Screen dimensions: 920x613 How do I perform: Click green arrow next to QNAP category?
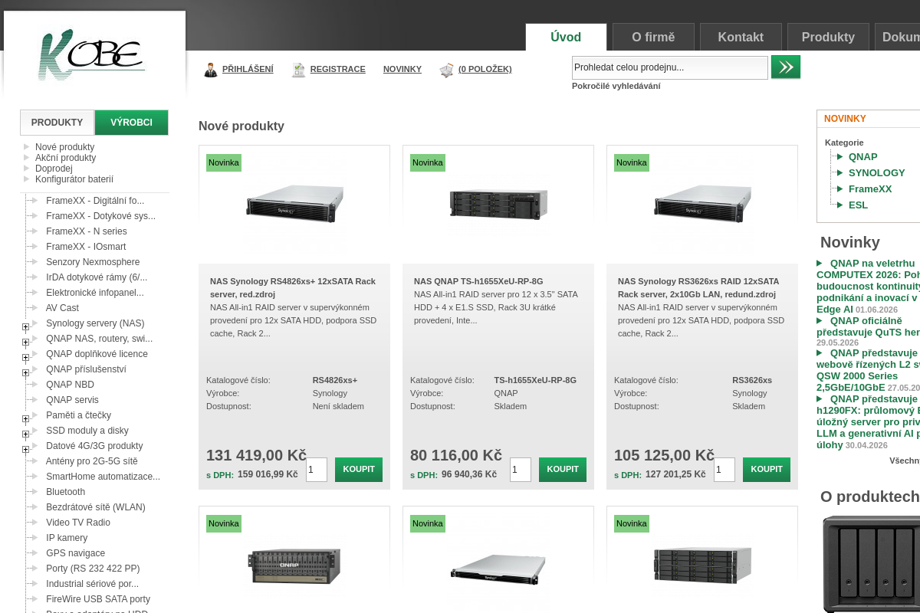coord(839,157)
